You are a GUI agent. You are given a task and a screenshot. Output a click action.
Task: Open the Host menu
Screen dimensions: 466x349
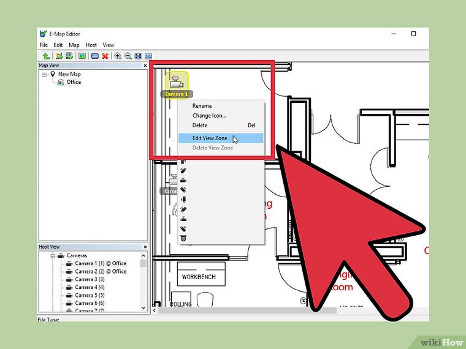point(91,45)
